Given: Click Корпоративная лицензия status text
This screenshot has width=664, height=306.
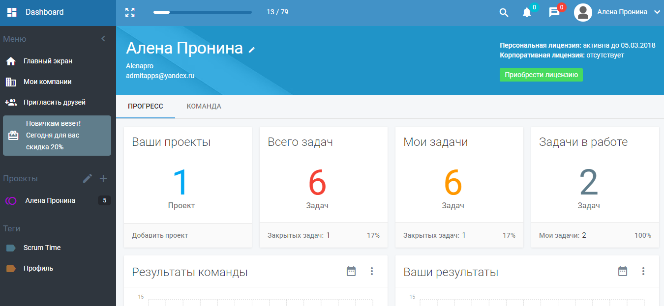Looking at the screenshot, I should [562, 56].
